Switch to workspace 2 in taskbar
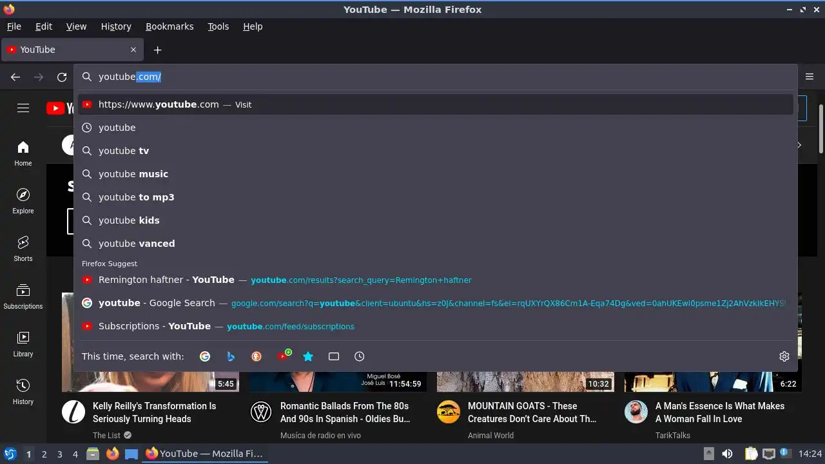825x464 pixels. pyautogui.click(x=44, y=454)
